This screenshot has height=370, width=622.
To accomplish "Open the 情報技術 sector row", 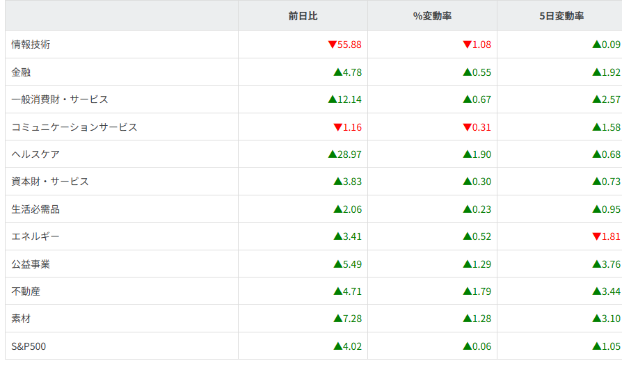I will tap(31, 45).
